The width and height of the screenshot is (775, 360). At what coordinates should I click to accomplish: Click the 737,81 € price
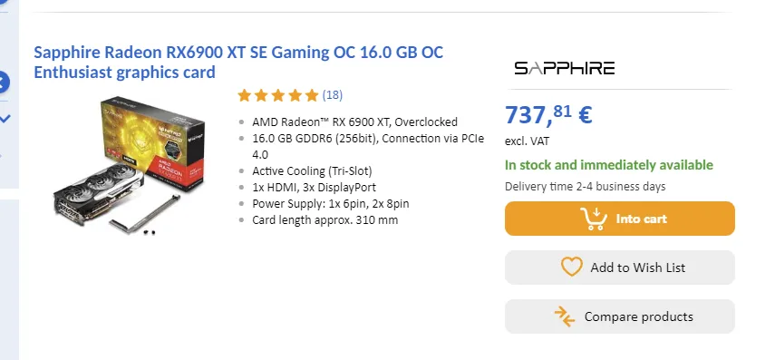[x=548, y=115]
